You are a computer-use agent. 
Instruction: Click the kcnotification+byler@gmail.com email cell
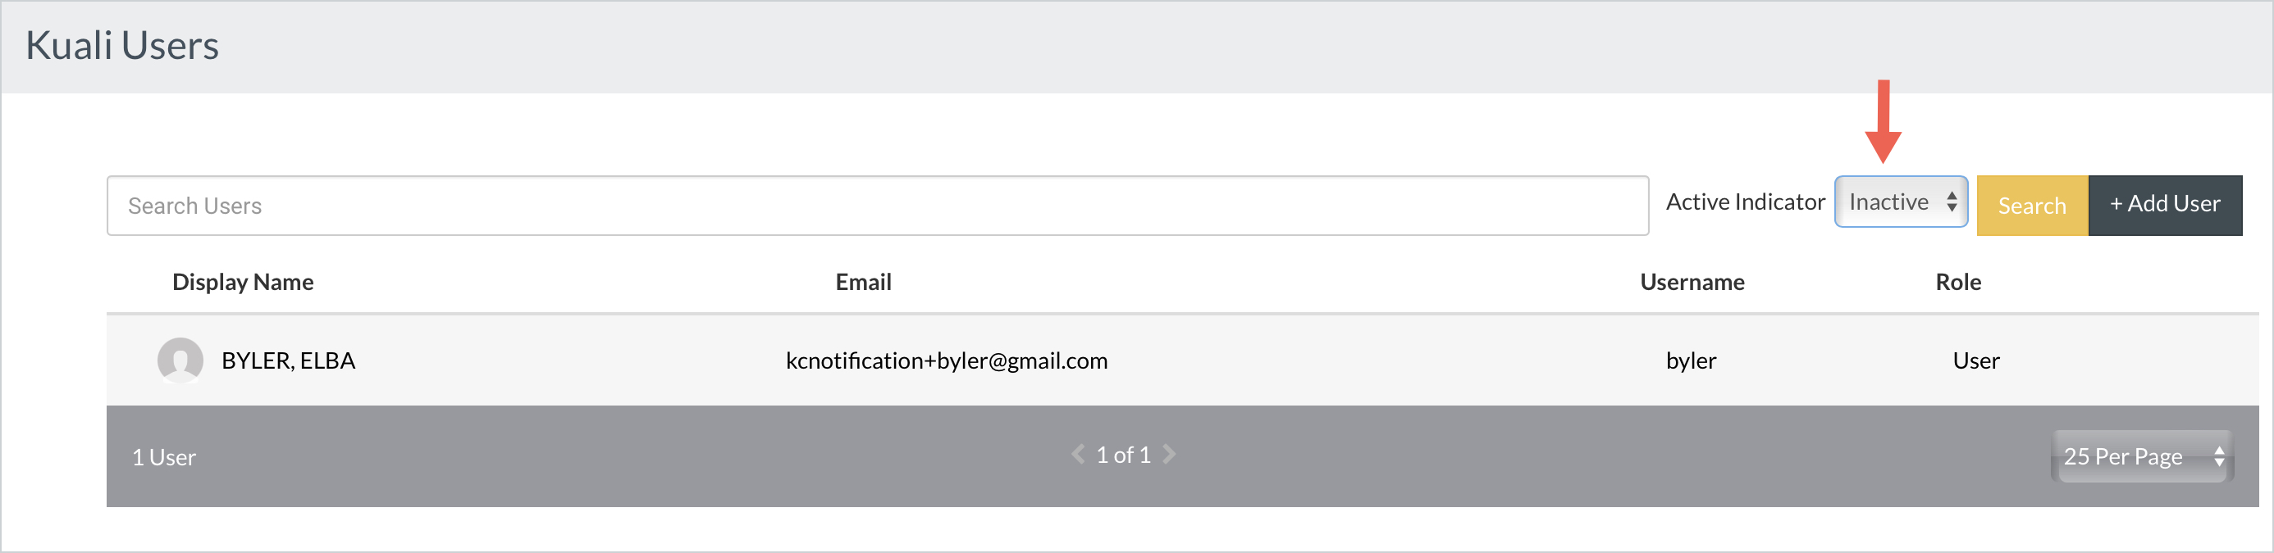click(945, 360)
